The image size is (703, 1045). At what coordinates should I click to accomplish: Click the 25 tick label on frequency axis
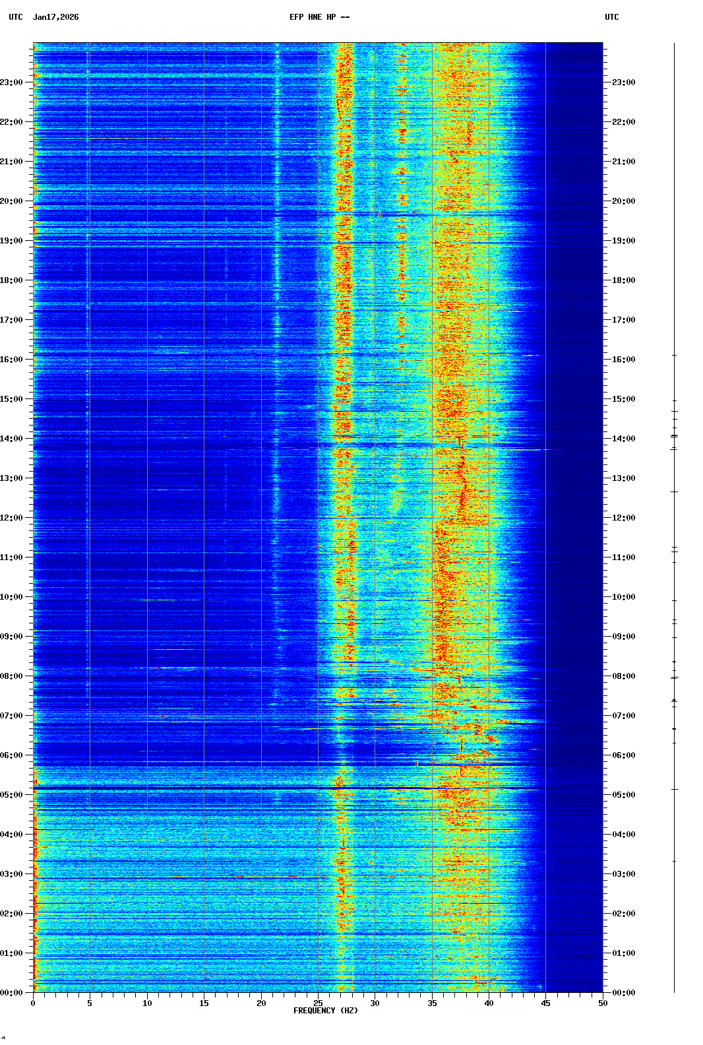pyautogui.click(x=318, y=1003)
